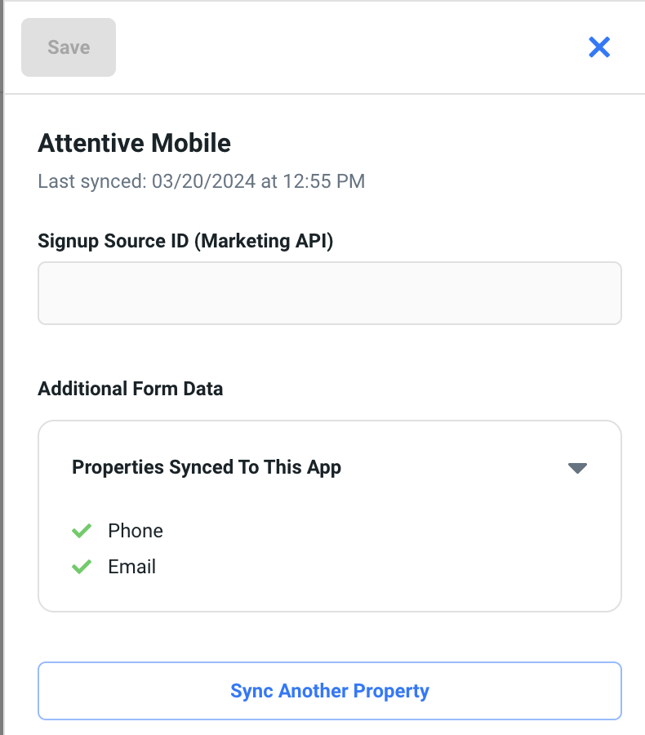The height and width of the screenshot is (735, 645).
Task: Click the Attentive Mobile title
Action: tap(134, 144)
